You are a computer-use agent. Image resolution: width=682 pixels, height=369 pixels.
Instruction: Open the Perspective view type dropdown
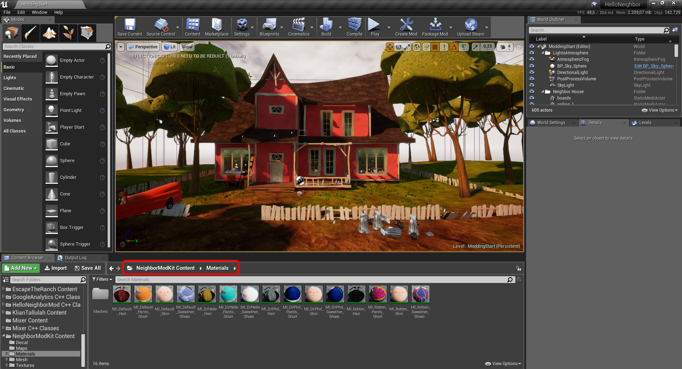142,47
